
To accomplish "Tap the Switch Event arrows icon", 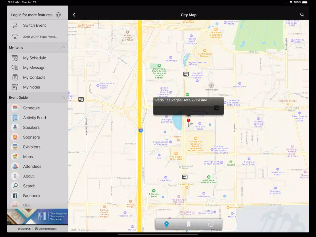I will pyautogui.click(x=15, y=25).
